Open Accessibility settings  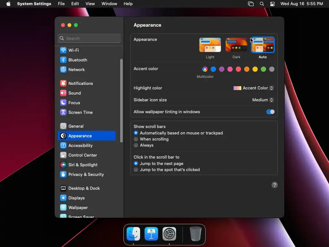point(86,146)
